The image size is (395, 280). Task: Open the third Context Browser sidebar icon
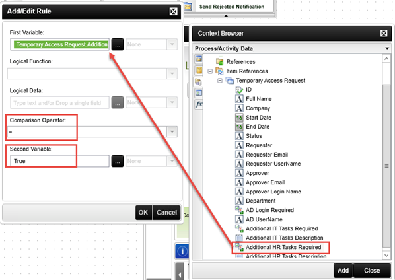(x=199, y=82)
